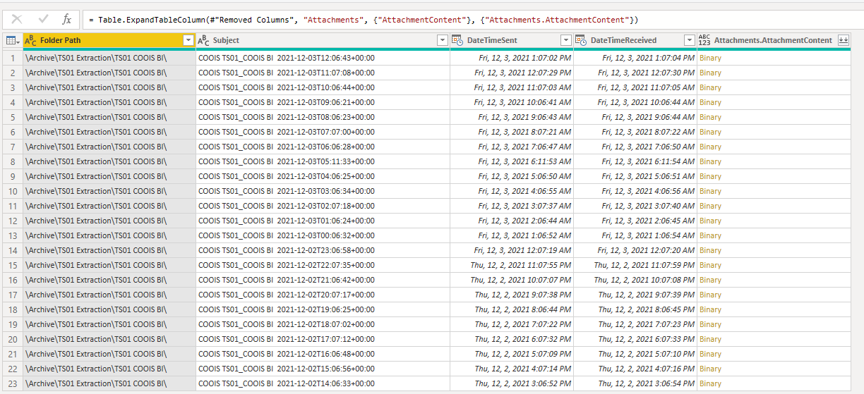Select Subject cell ending 2021-12-03T12:06:43+00:00
This screenshot has height=394, width=864.
323,59
